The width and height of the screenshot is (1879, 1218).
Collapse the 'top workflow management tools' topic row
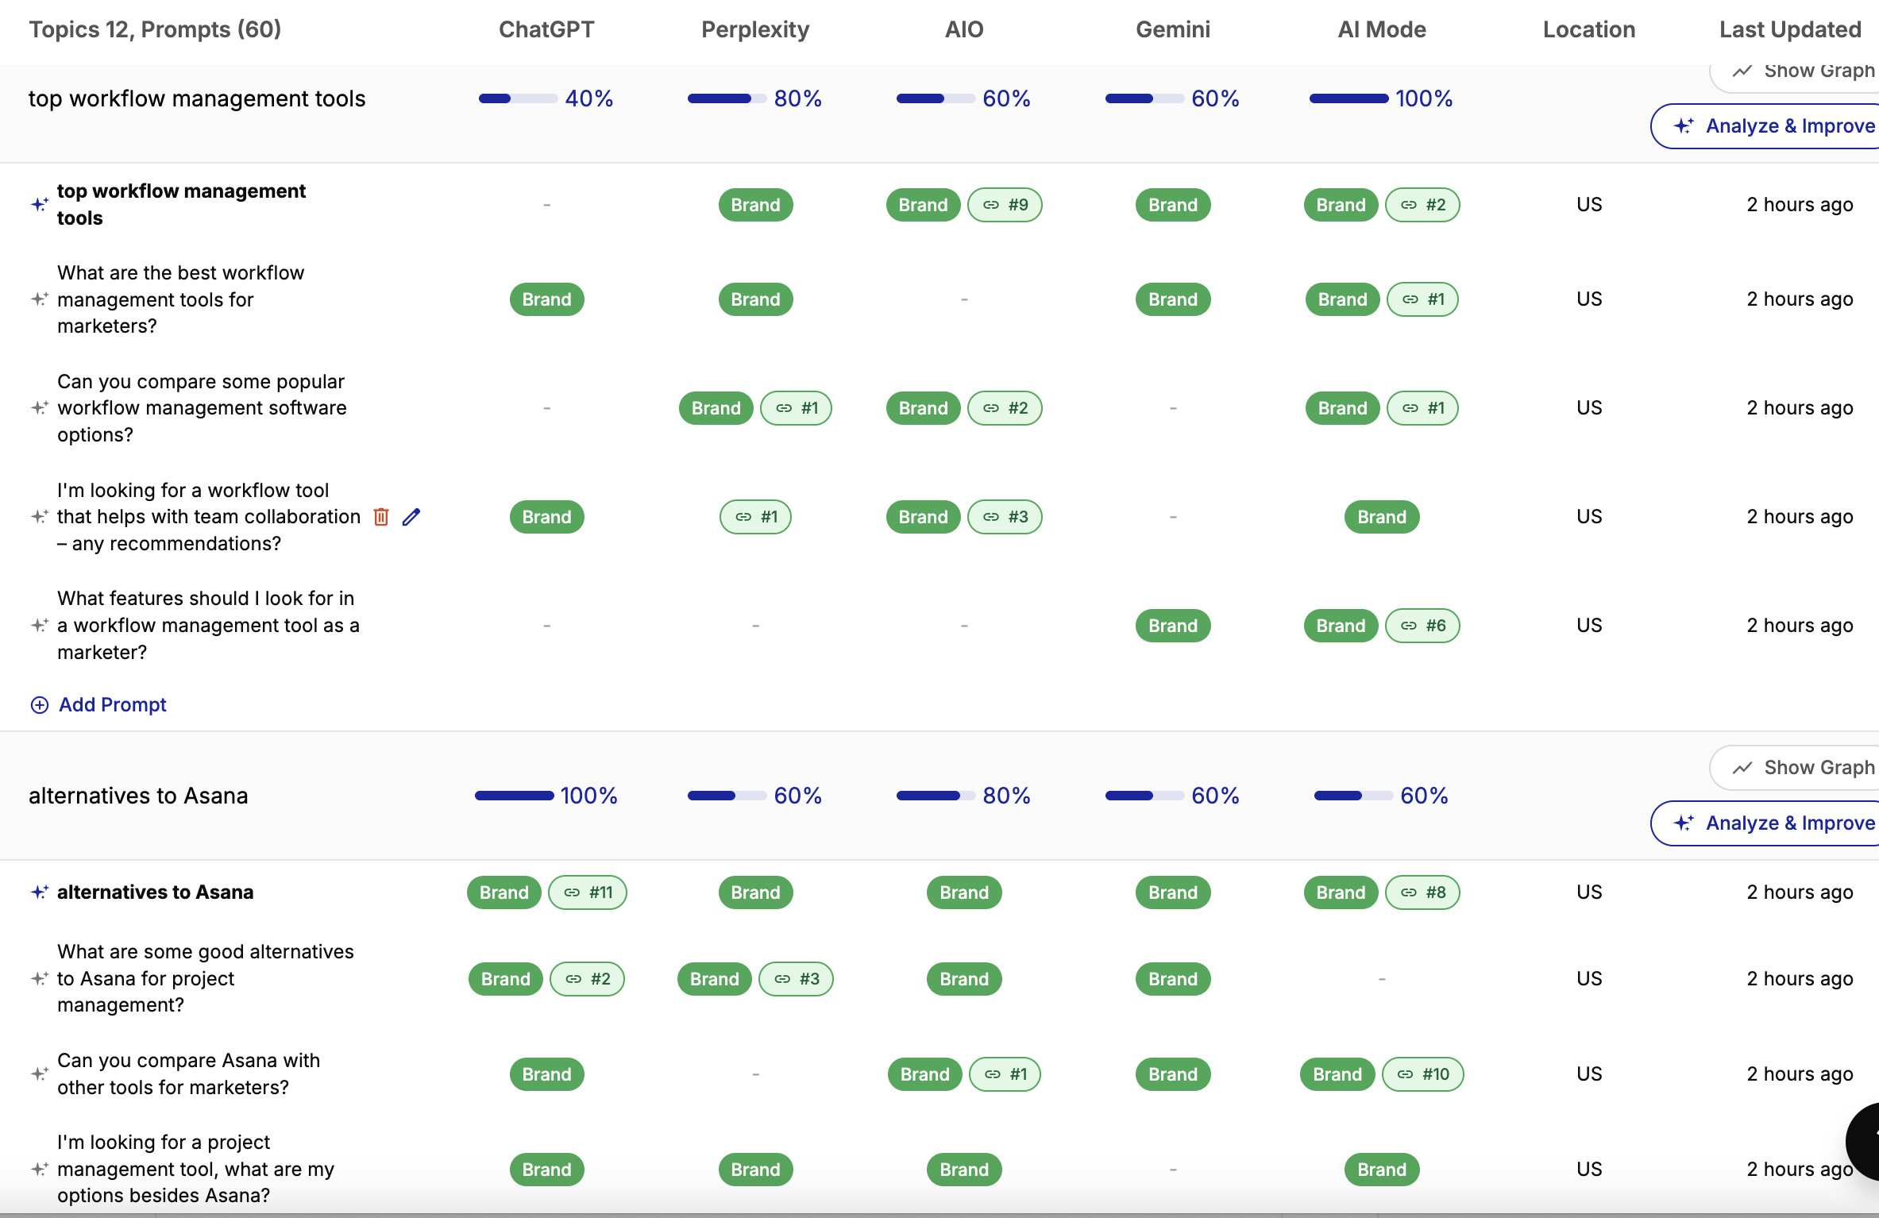coord(197,98)
